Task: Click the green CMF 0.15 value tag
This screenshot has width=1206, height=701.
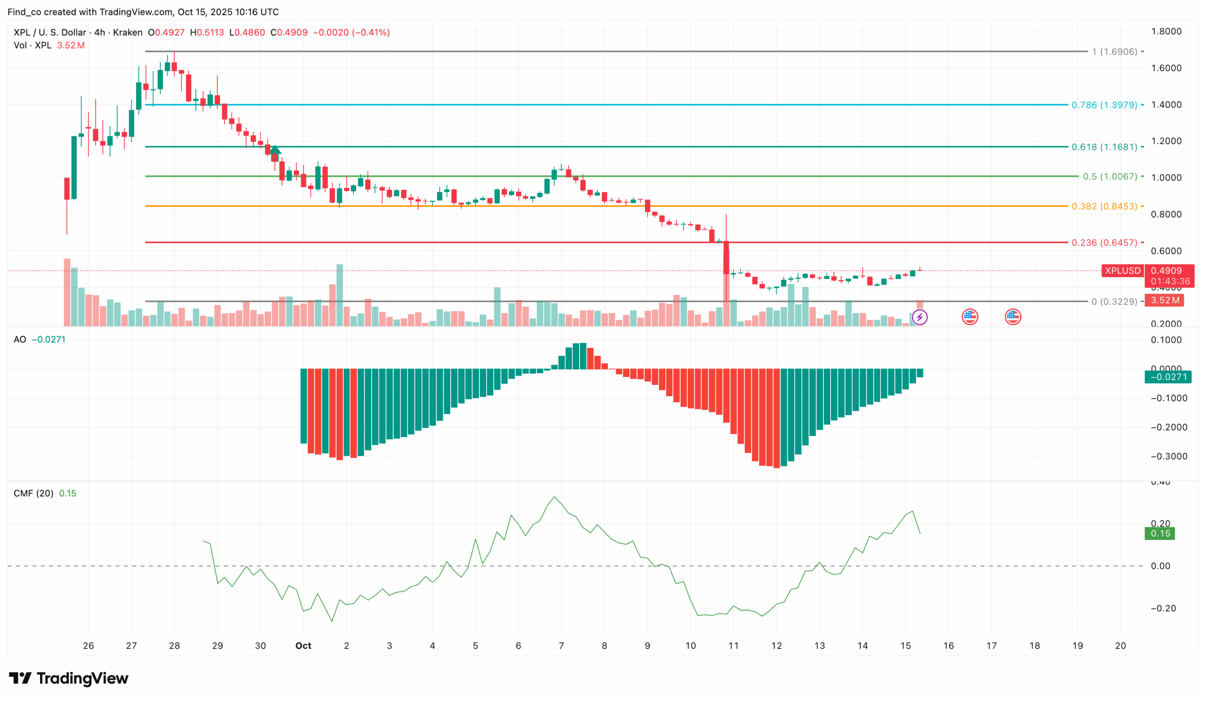Action: coord(1159,534)
